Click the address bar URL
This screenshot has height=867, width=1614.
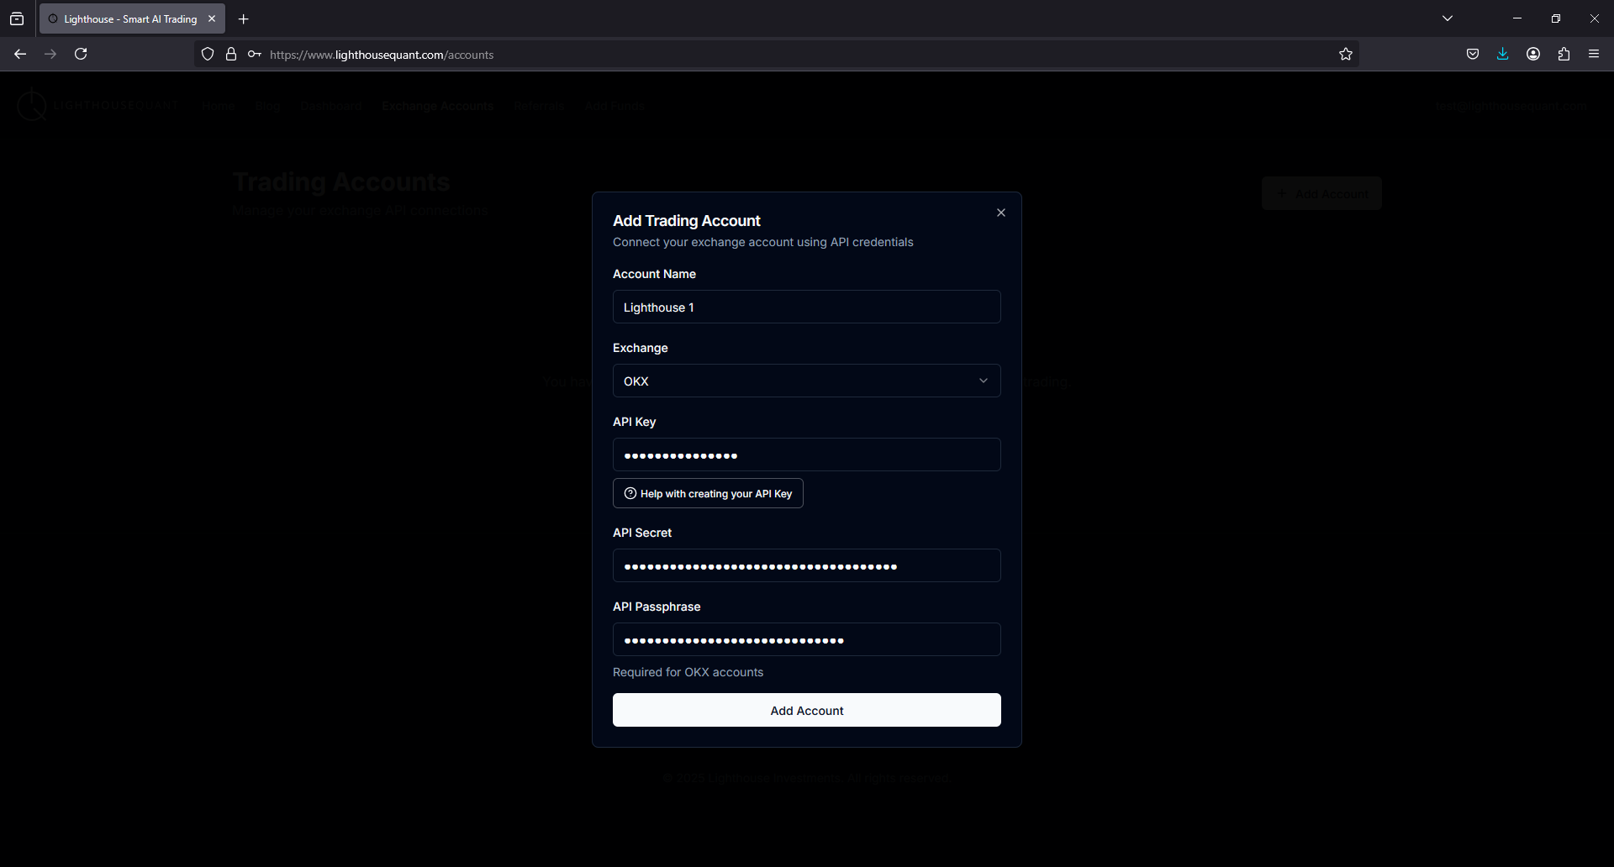click(x=382, y=55)
